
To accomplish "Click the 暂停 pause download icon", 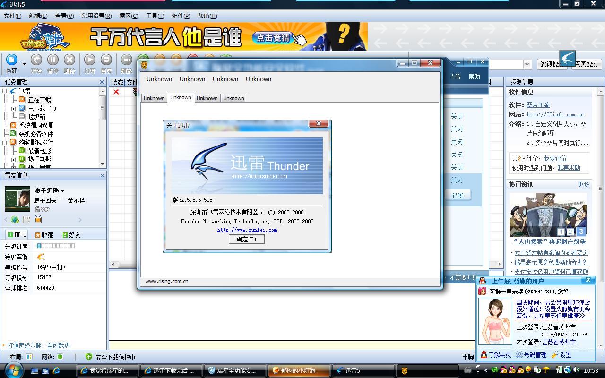I will coord(53,60).
